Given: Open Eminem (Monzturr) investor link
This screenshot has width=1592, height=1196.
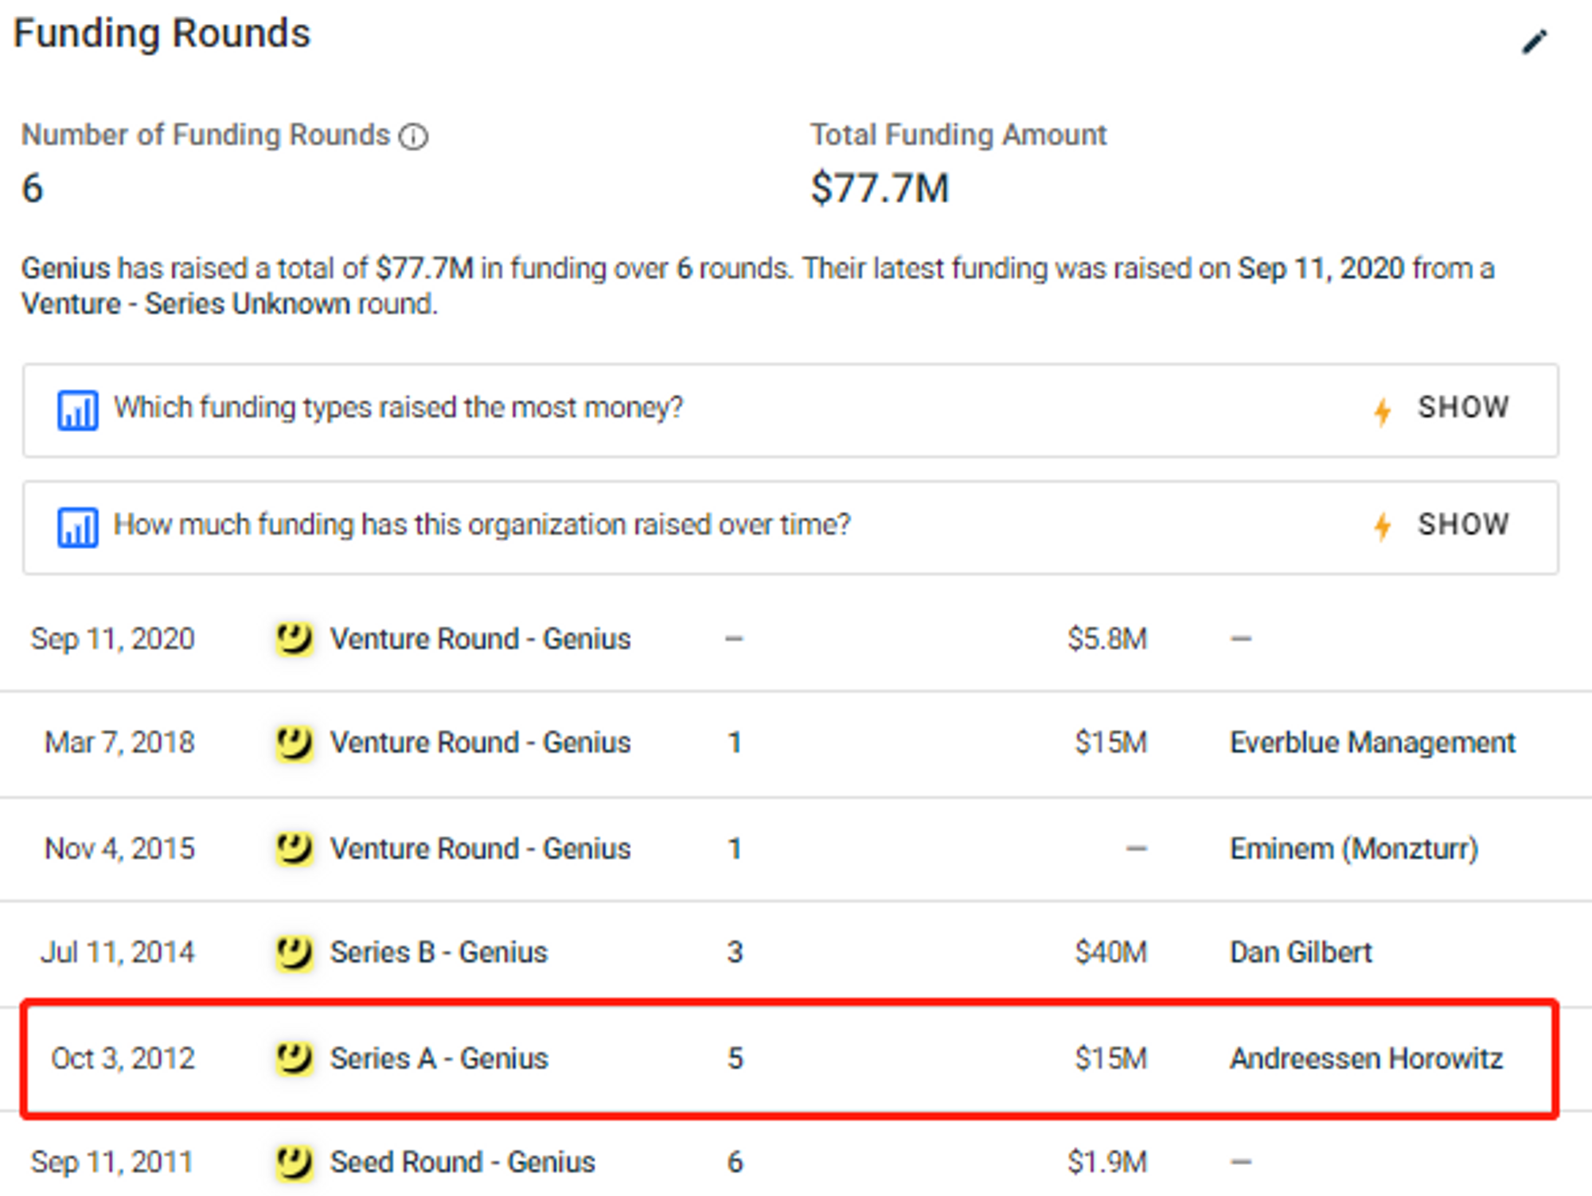Looking at the screenshot, I should pos(1354,849).
